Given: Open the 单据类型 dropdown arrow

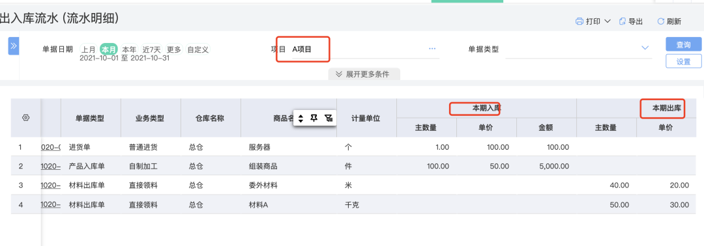Looking at the screenshot, I should tap(645, 48).
